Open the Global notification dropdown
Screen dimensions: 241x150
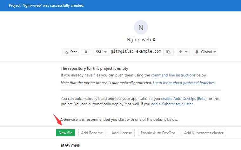point(205,52)
